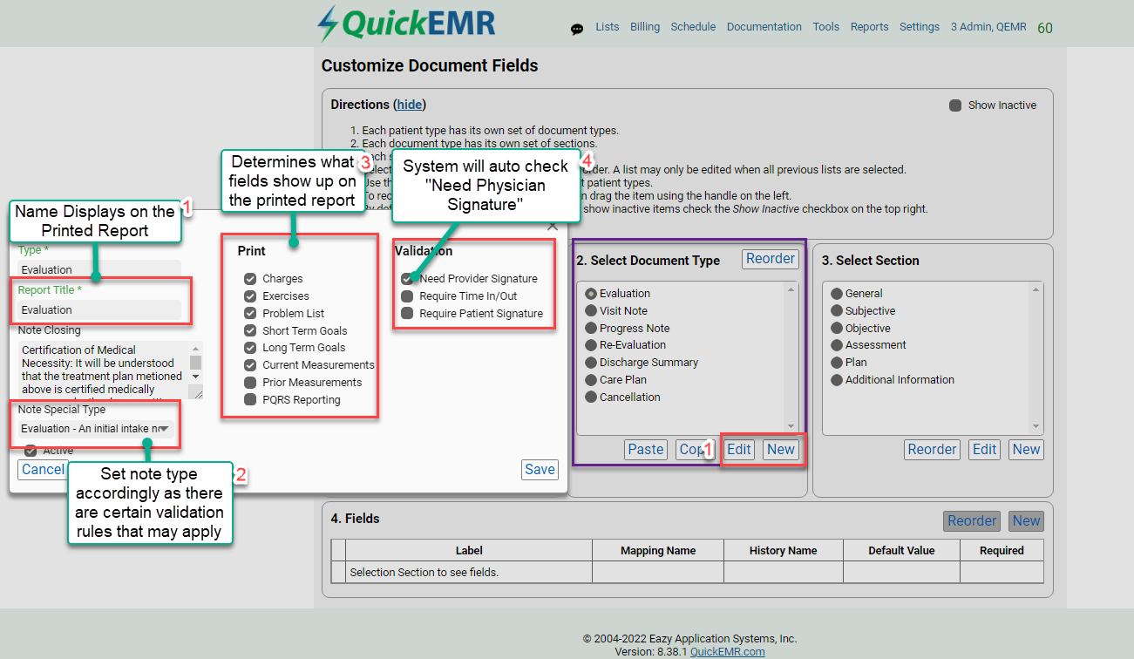Click Reorder under Select Section list
The height and width of the screenshot is (659, 1134).
pyautogui.click(x=932, y=450)
